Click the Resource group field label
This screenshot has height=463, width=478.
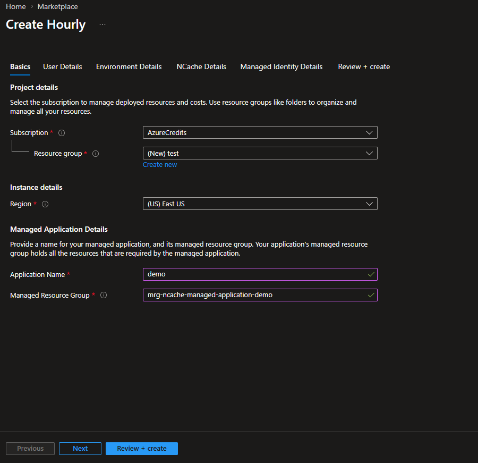pyautogui.click(x=58, y=154)
